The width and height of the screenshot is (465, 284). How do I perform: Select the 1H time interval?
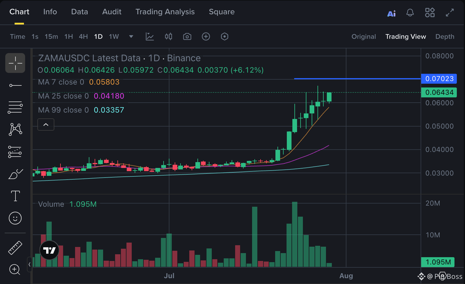69,36
